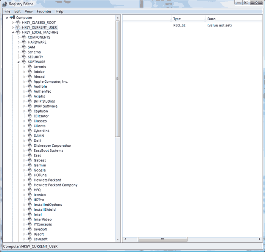Expand the Apple Computer, Inc. node

pyautogui.click(x=24, y=81)
